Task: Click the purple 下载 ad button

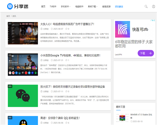Action: click(x=146, y=53)
